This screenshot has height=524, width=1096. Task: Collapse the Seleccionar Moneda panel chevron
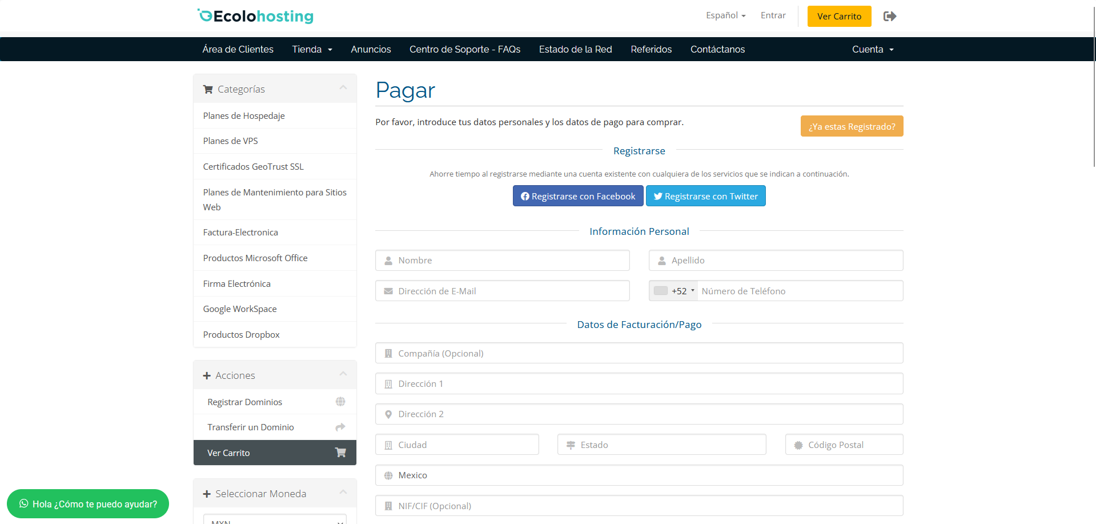pos(343,492)
